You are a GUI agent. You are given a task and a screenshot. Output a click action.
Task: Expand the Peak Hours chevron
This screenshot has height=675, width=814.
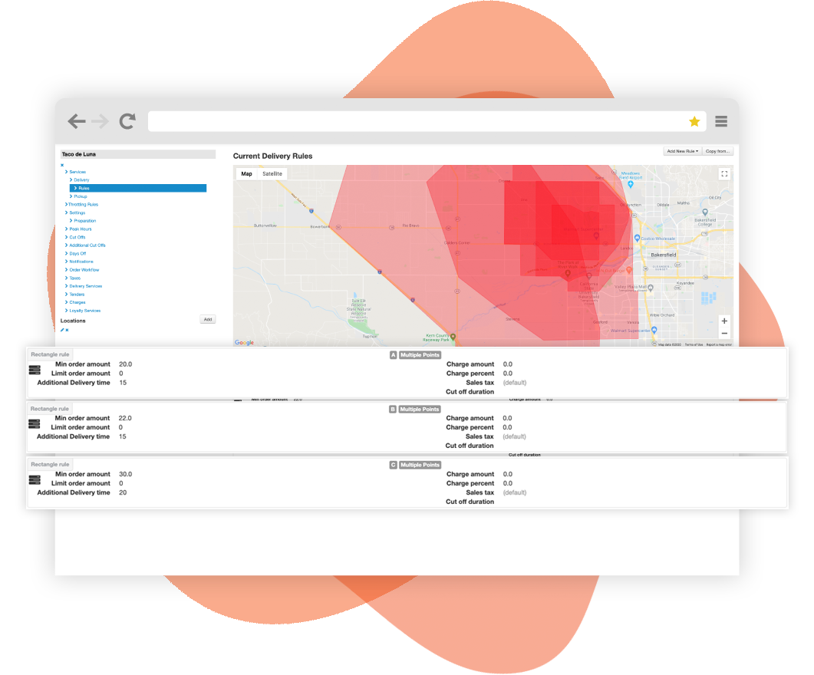[66, 229]
